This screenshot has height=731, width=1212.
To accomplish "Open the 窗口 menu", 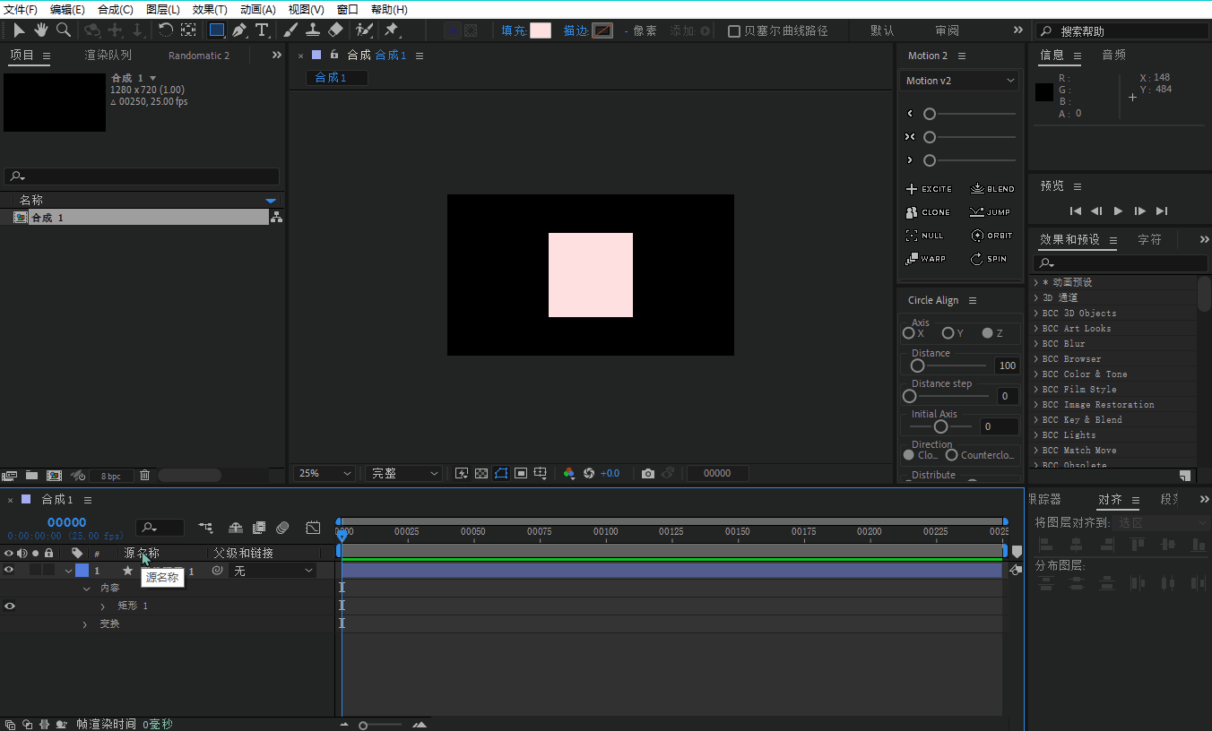I will point(348,10).
